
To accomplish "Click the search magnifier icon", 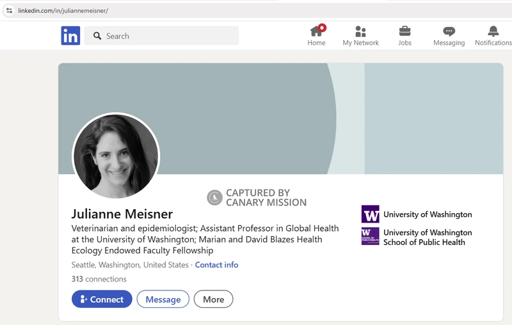I will tap(97, 36).
